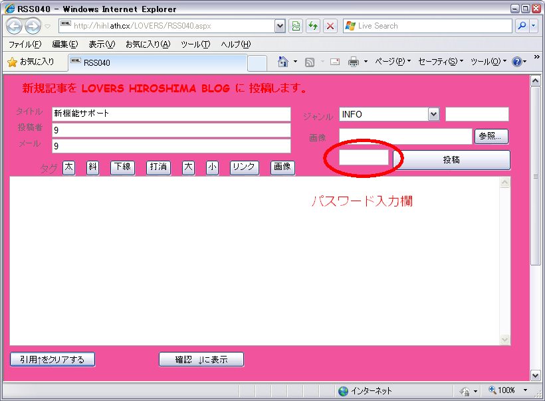Viewport: 545px width, 401px height.
Task: Click the Compatibility View icon
Action: point(296,26)
